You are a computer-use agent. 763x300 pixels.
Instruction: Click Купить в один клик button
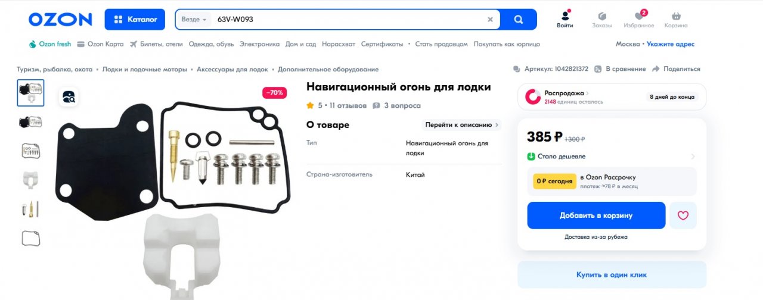point(611,275)
